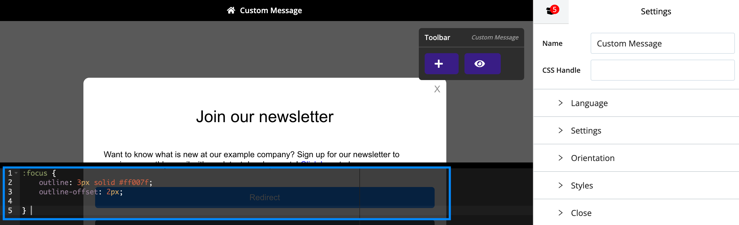Open the notifications icon with badge 5
Screen dimensions: 739x225
(x=551, y=11)
